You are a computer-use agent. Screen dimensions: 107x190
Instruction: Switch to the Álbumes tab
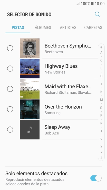43,27
